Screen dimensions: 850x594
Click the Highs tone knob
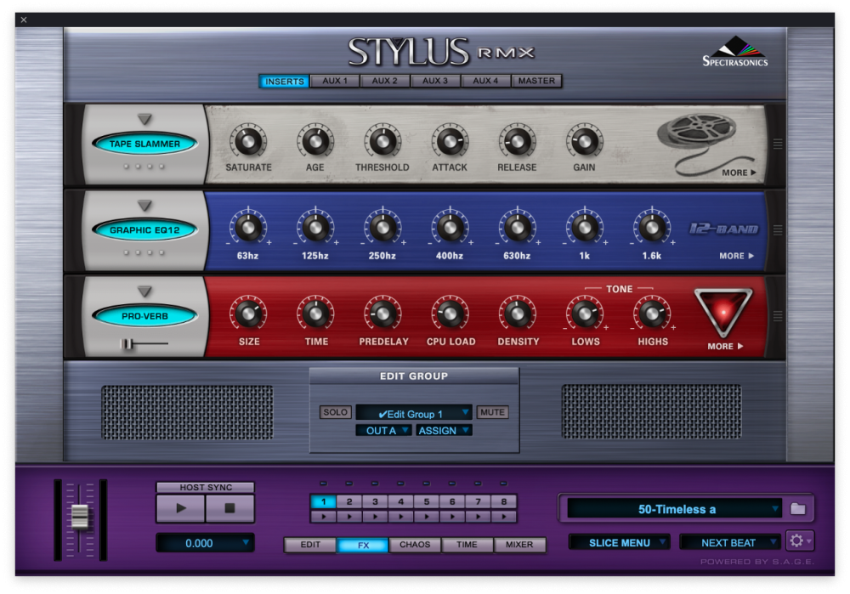652,314
